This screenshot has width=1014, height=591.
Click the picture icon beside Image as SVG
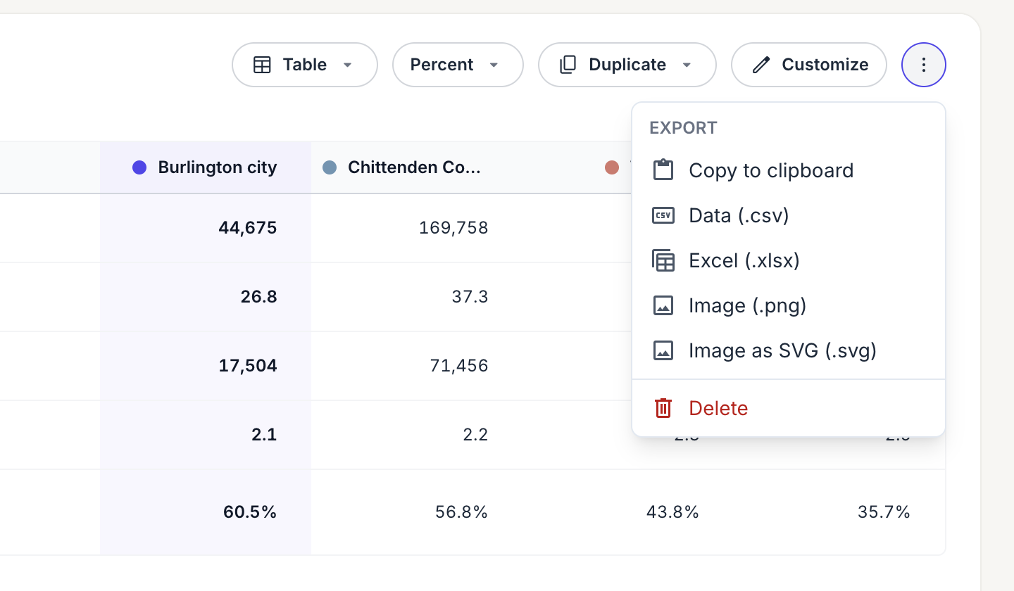tap(663, 350)
